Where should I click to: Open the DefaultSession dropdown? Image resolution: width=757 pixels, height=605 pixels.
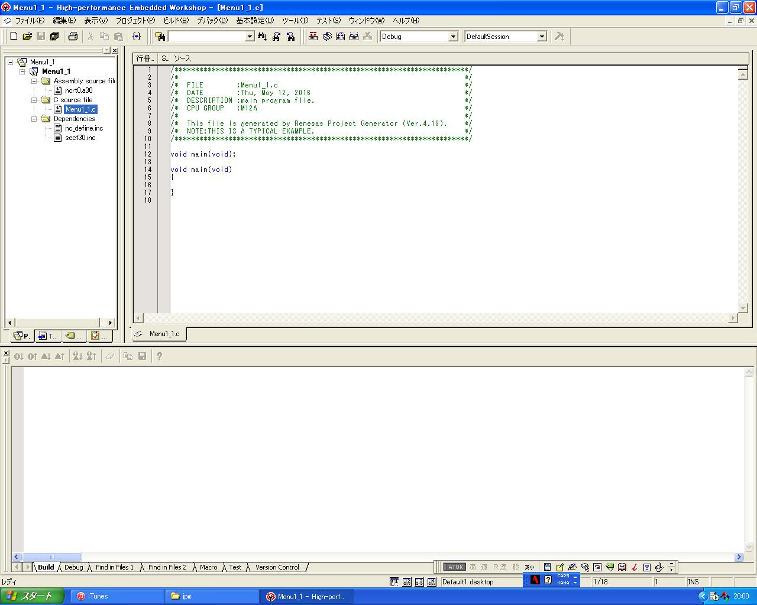coord(541,37)
